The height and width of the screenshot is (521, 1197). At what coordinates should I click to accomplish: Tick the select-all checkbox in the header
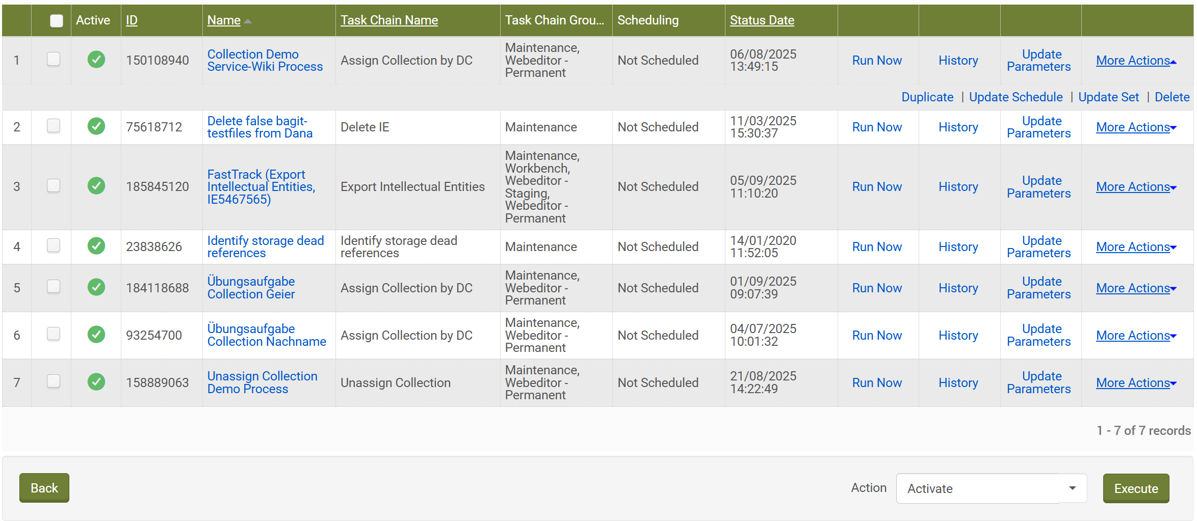[56, 20]
